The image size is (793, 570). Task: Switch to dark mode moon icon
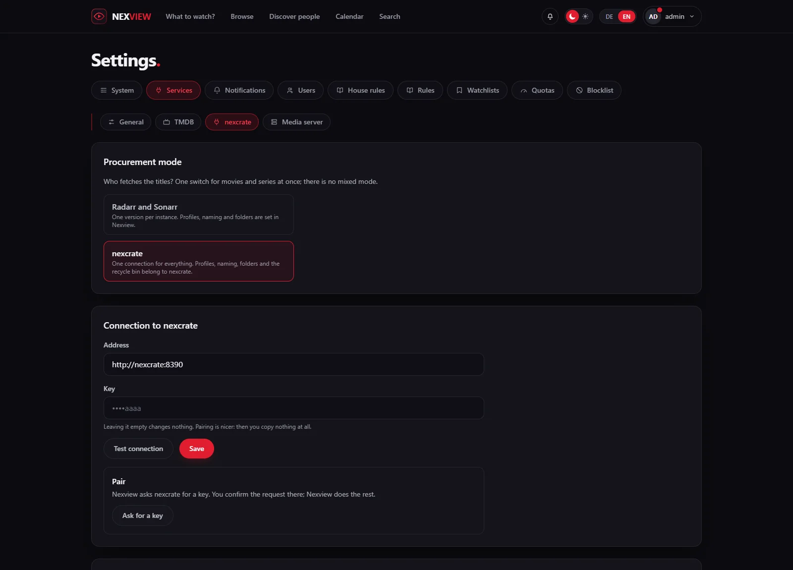pyautogui.click(x=572, y=16)
